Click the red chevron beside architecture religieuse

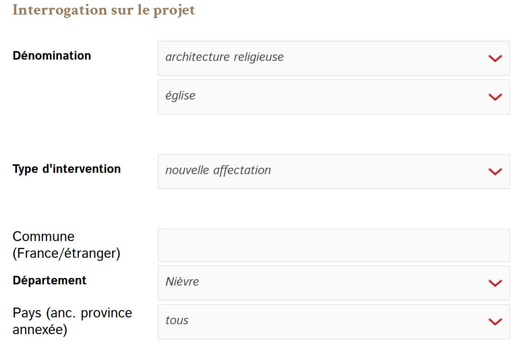495,58
